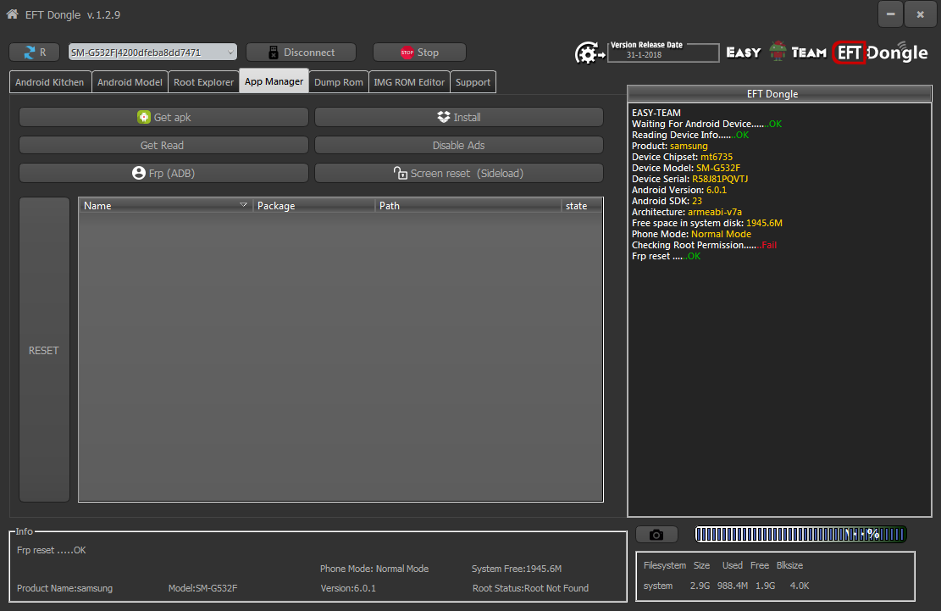Click the Get Read button
Screen dimensions: 941x611
[163, 145]
